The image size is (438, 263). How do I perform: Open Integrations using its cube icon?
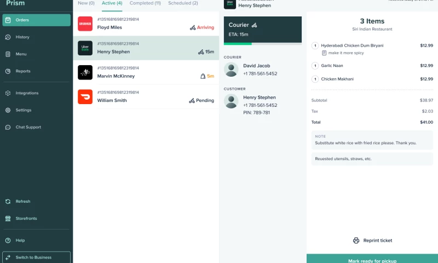coord(8,93)
